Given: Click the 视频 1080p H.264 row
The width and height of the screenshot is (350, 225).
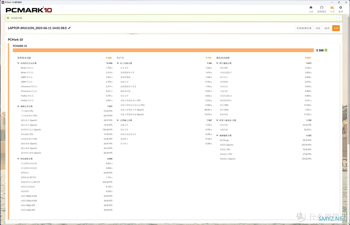Looking at the screenshot, I should coord(66,196).
